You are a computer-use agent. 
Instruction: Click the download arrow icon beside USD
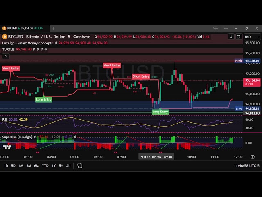click(x=231, y=37)
